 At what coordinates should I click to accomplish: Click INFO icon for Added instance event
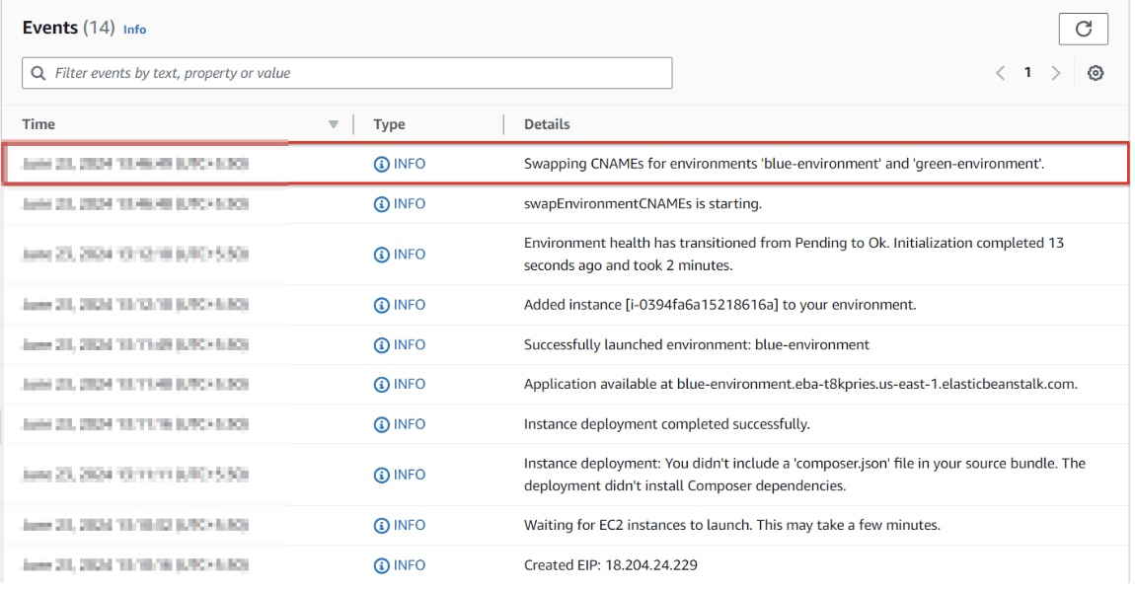pos(381,305)
